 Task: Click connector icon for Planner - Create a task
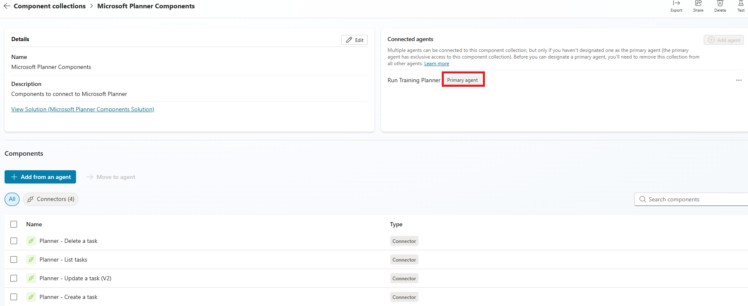coord(31,297)
